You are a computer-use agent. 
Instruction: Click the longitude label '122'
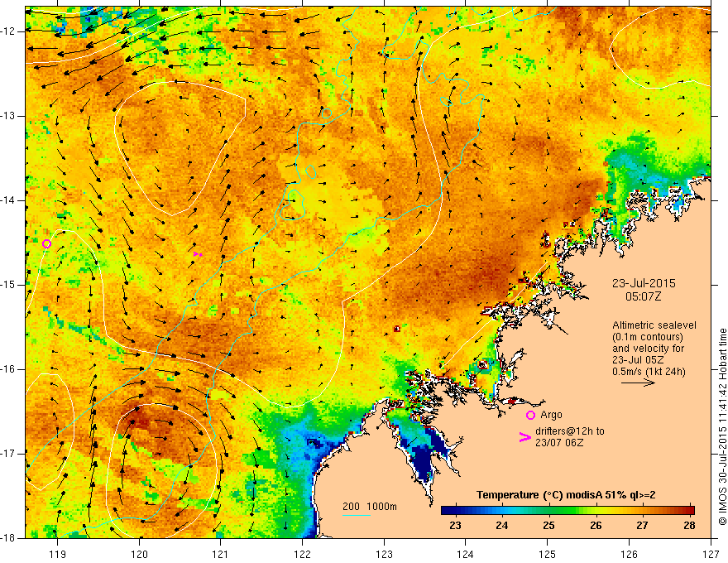click(x=302, y=554)
